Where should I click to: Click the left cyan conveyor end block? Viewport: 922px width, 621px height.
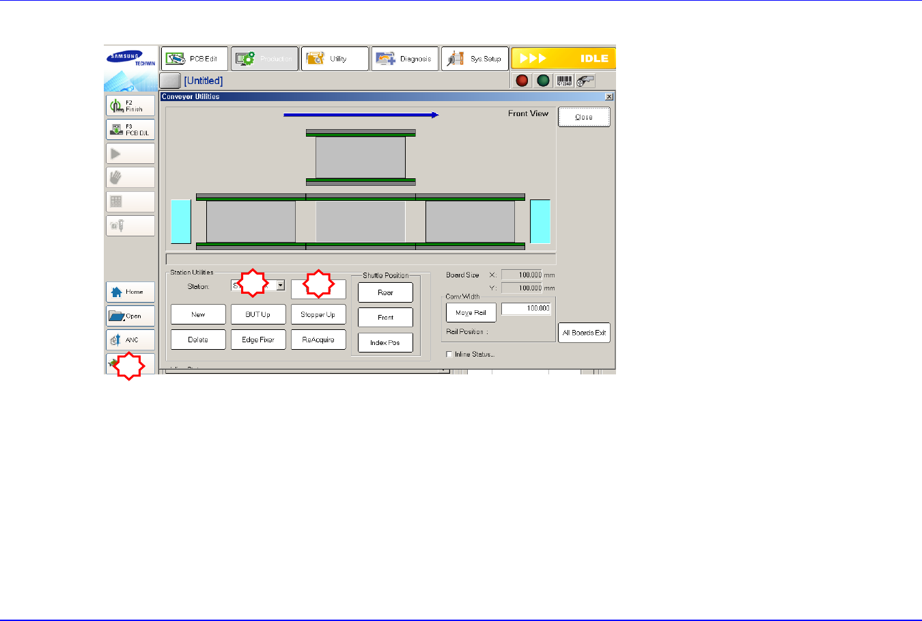181,221
